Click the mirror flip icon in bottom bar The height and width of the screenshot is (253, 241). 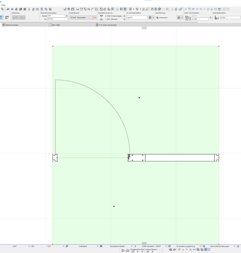click(194, 250)
